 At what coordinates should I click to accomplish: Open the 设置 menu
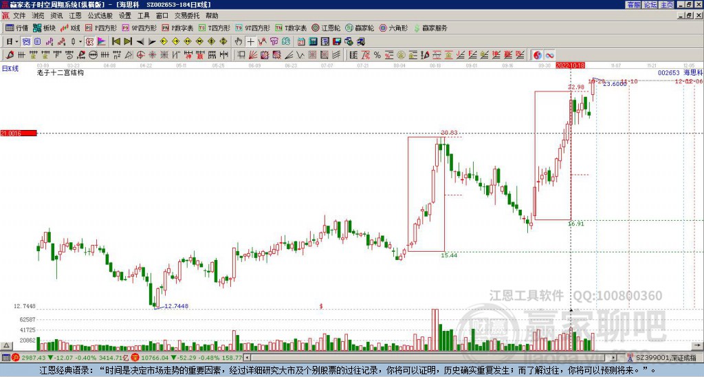[x=125, y=16]
